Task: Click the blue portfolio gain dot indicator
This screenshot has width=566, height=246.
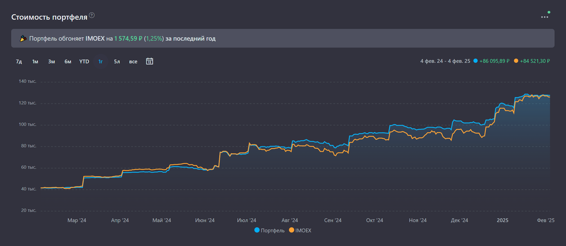Action: (475, 61)
